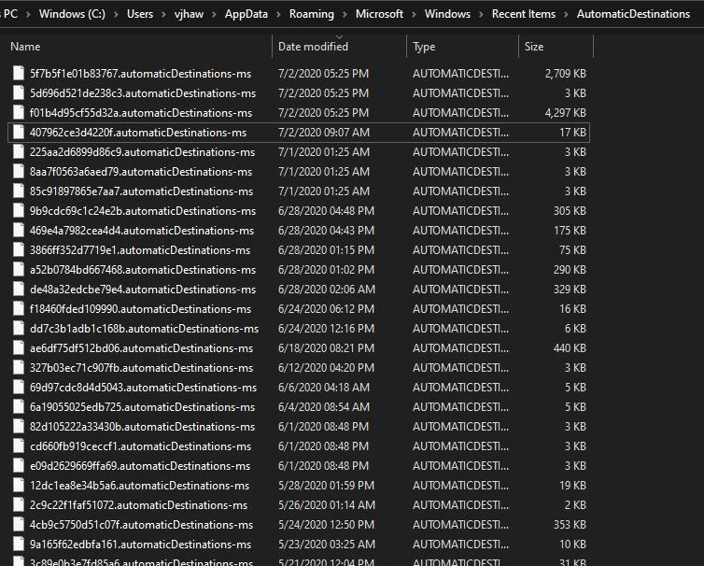Click the 305 KB size cell
Viewport: 704px width, 566px height.
(x=570, y=211)
